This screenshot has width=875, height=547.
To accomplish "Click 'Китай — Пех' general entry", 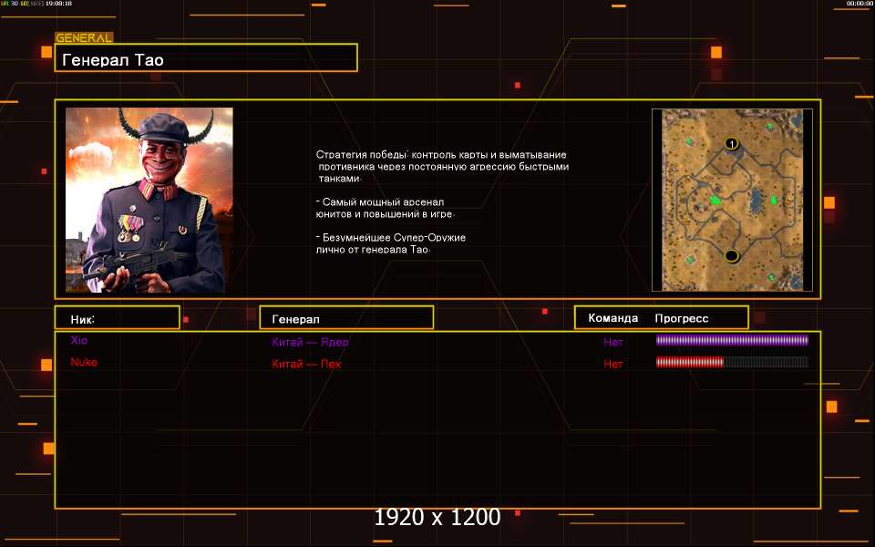I will pyautogui.click(x=306, y=364).
